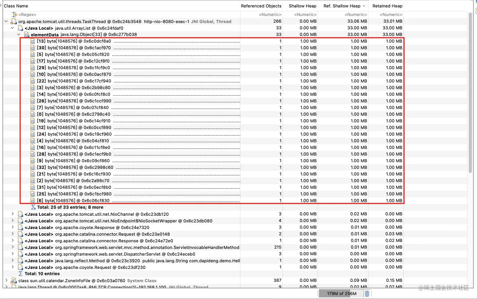
Task: Sort by Shallow Heap column header
Action: pos(302,6)
